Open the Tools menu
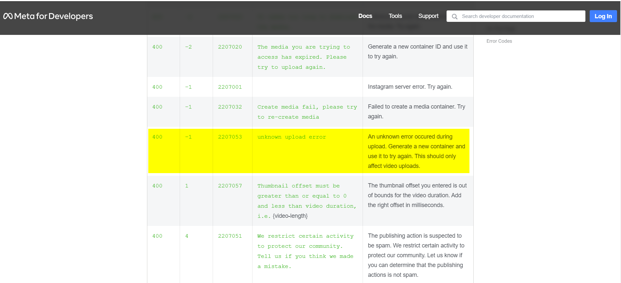 click(395, 16)
